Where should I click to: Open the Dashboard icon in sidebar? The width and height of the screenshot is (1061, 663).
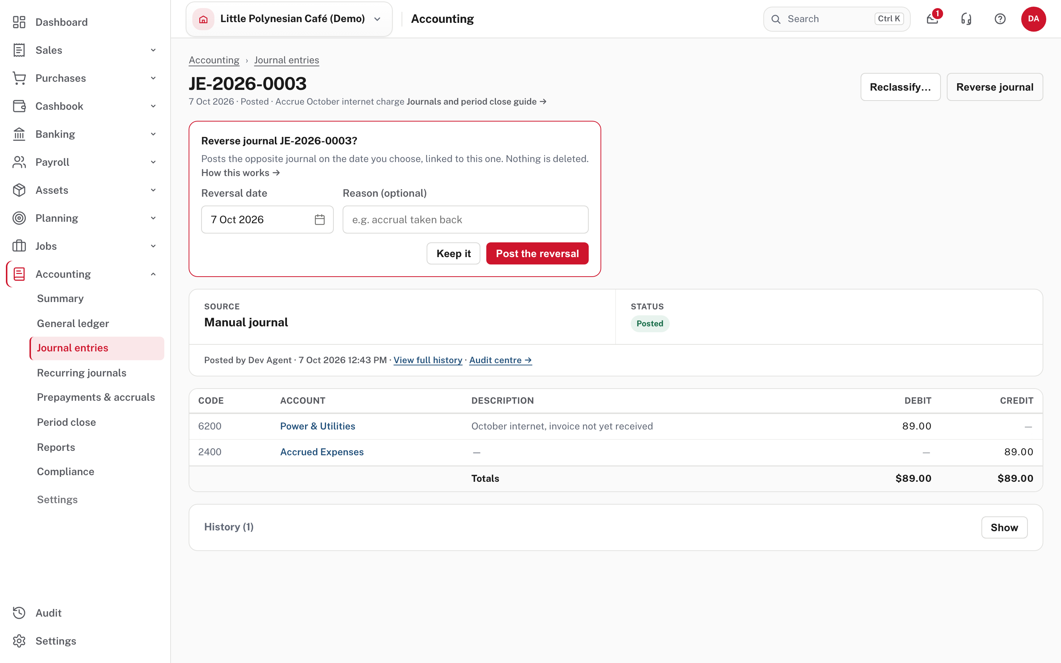(x=19, y=22)
